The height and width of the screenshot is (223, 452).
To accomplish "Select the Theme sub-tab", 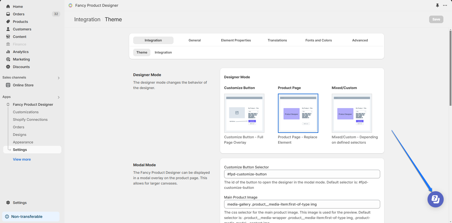I will click(x=142, y=52).
